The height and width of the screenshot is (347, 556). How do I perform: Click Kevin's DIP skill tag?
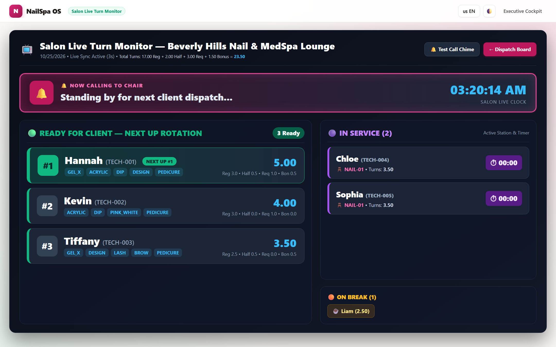[x=98, y=213]
